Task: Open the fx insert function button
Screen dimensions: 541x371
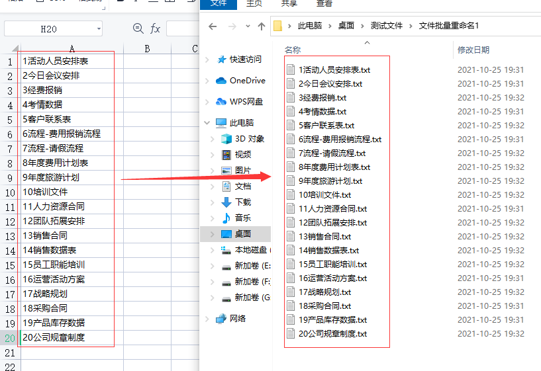Action: pyautogui.click(x=155, y=28)
